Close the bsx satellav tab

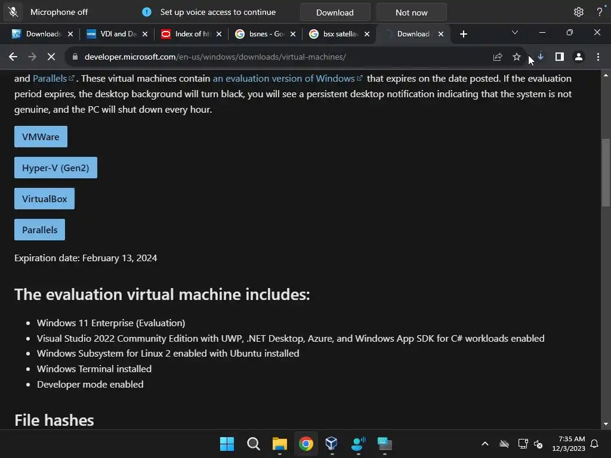[x=367, y=34]
